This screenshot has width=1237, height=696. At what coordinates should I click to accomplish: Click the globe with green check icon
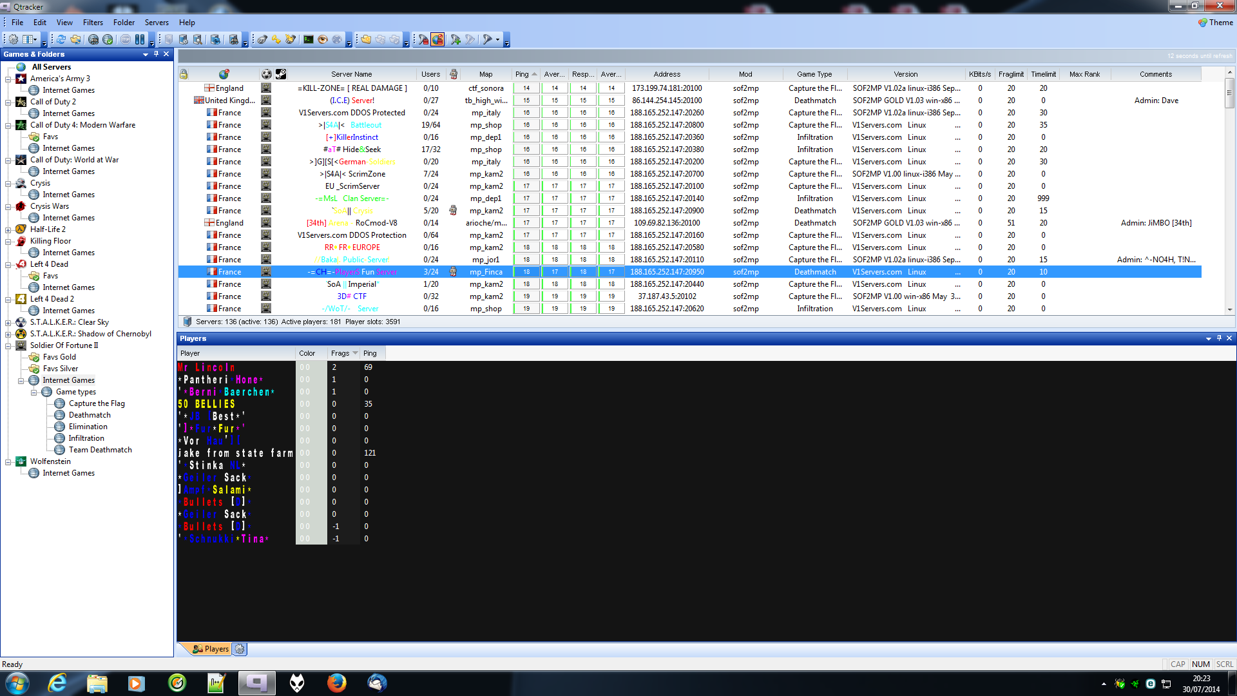[x=108, y=40]
